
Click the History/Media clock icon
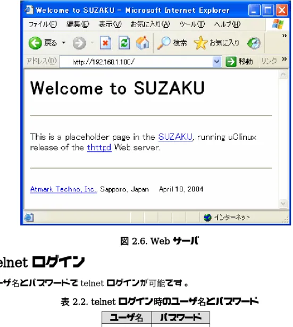(254, 43)
